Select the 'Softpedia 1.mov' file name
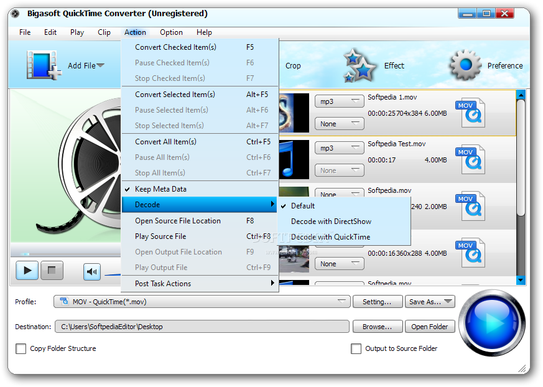Screen dimensions: 543x387 [x=392, y=97]
